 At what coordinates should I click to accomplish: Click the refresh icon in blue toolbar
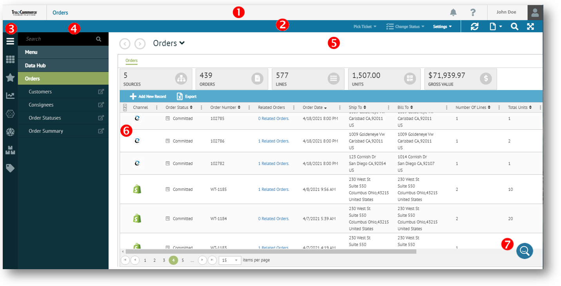coord(474,27)
